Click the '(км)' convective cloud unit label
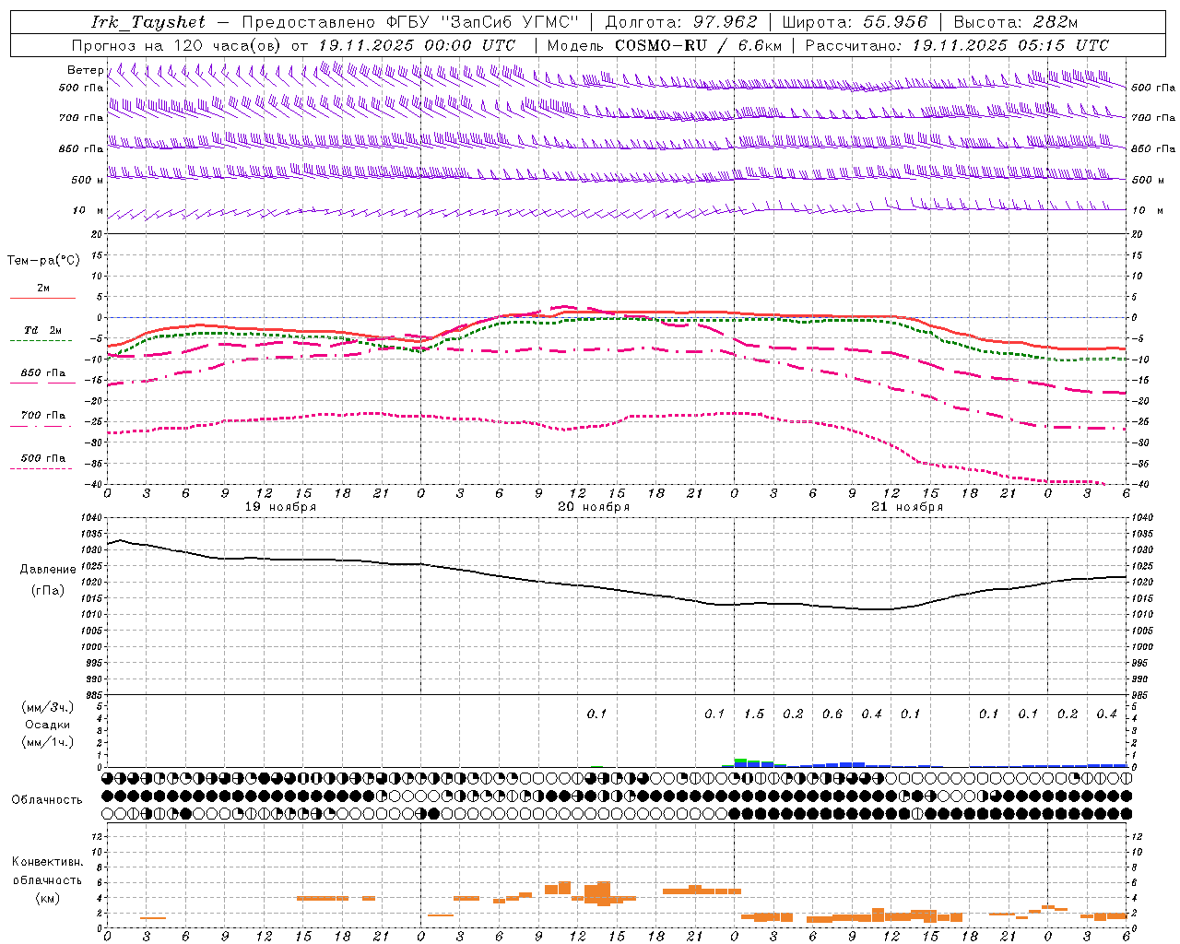Screen dimensions: 1180x944 tap(48, 898)
